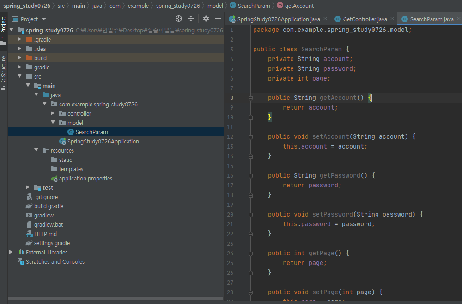Screen dimensions: 462x304
Task: Open the Structure tool window from sidebar
Action: [4, 72]
